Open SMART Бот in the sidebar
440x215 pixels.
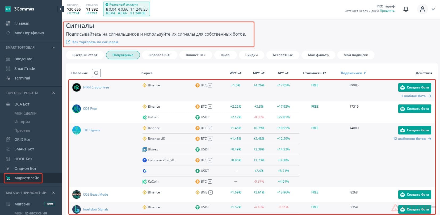pyautogui.click(x=24, y=149)
